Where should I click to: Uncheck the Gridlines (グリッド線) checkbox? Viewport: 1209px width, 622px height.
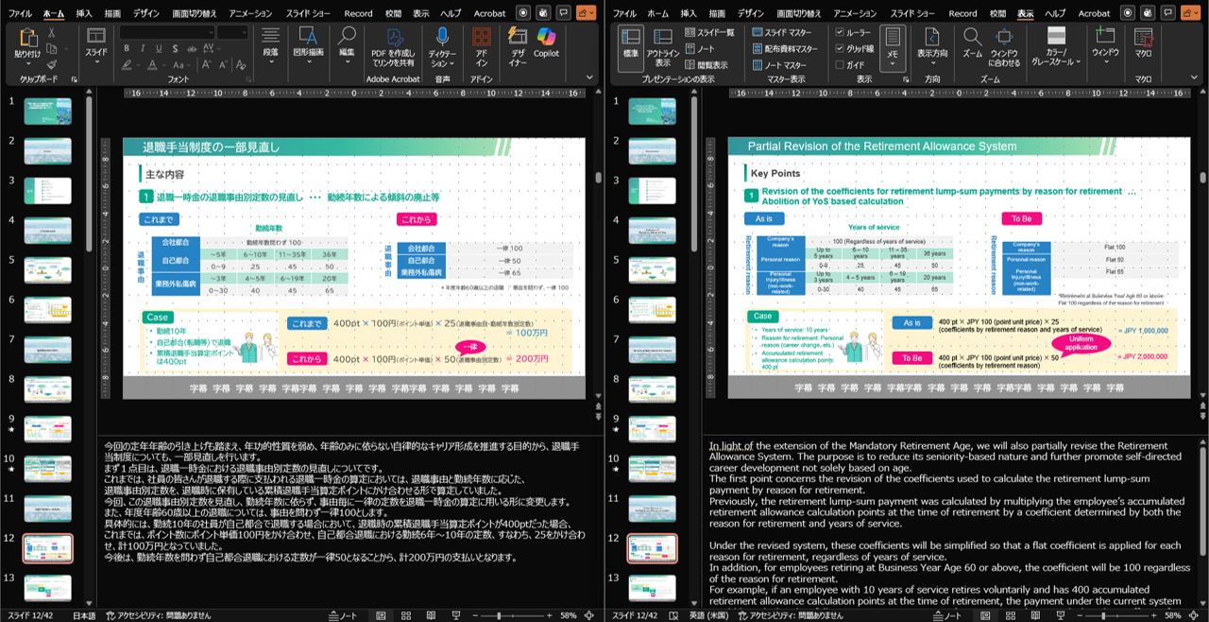[x=840, y=48]
